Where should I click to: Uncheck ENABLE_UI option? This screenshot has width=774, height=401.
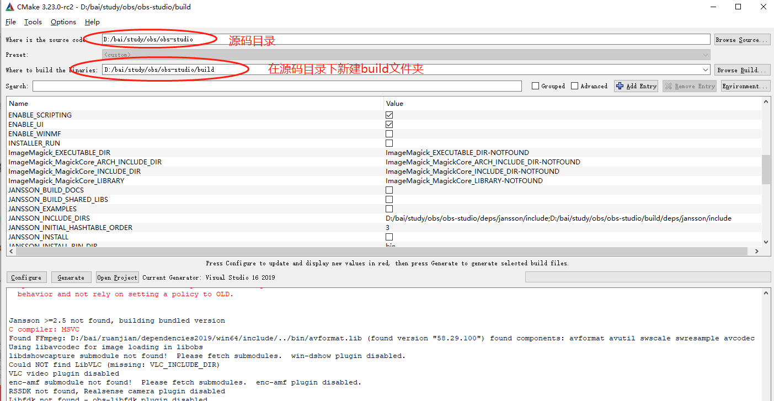pyautogui.click(x=389, y=124)
